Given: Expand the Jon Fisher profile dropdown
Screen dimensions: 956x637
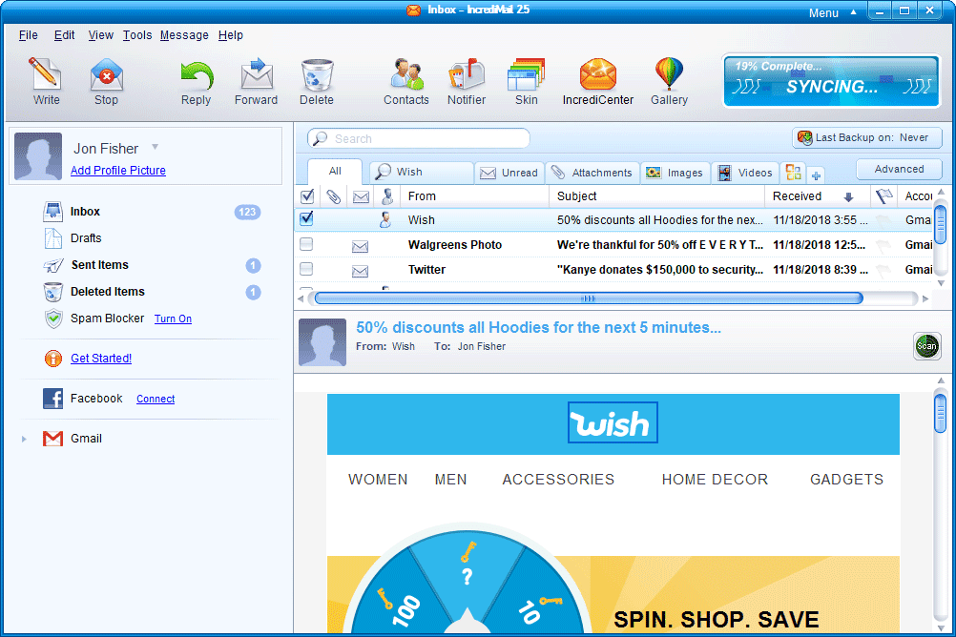Looking at the screenshot, I should click(x=155, y=147).
